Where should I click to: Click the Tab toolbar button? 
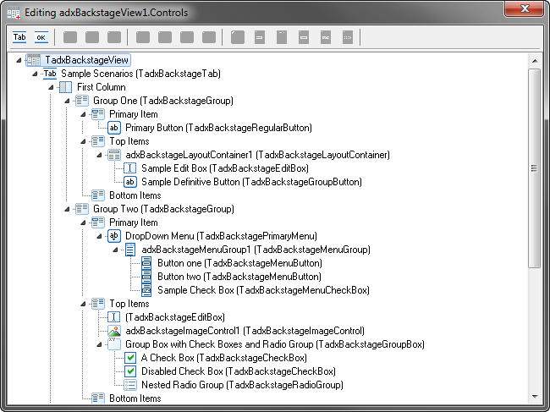click(19, 37)
